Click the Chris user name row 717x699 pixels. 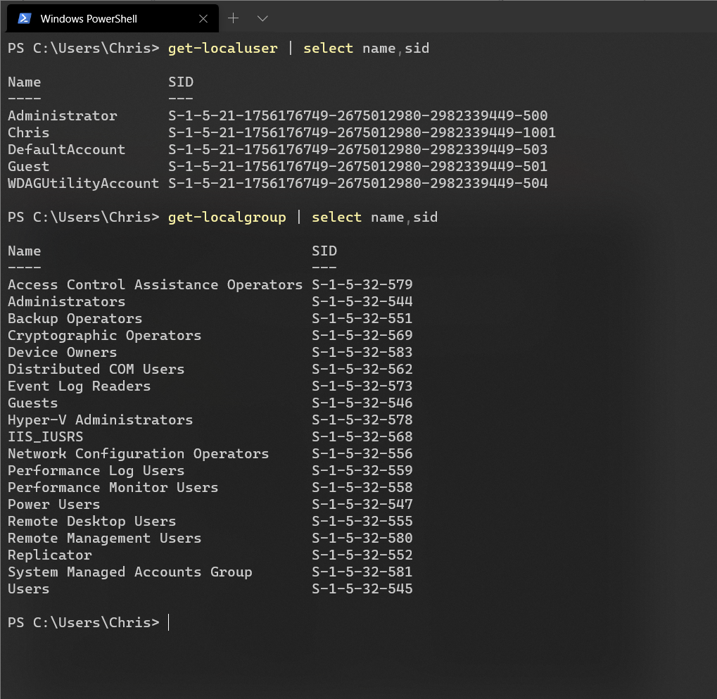point(28,132)
